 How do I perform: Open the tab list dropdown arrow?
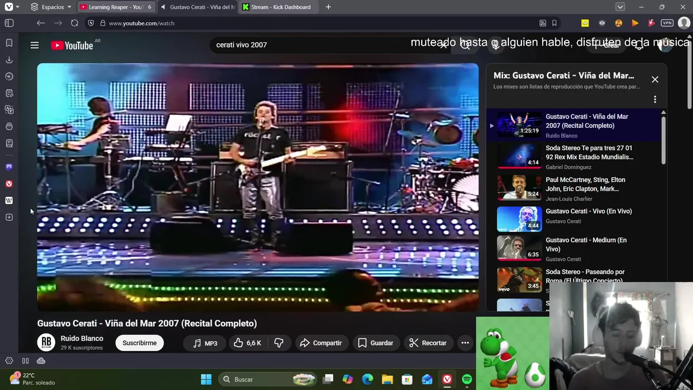click(x=620, y=7)
